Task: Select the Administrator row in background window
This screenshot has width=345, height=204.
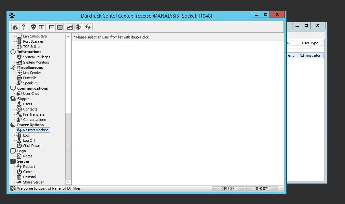Action: click(305, 55)
